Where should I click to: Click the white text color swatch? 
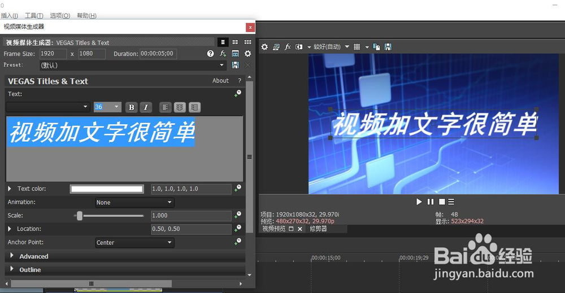tap(107, 189)
